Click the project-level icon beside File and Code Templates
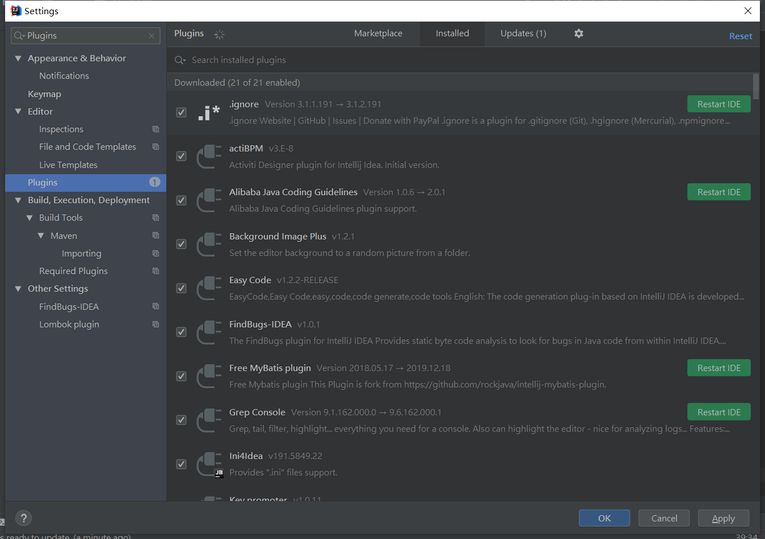The image size is (765, 539). [156, 147]
